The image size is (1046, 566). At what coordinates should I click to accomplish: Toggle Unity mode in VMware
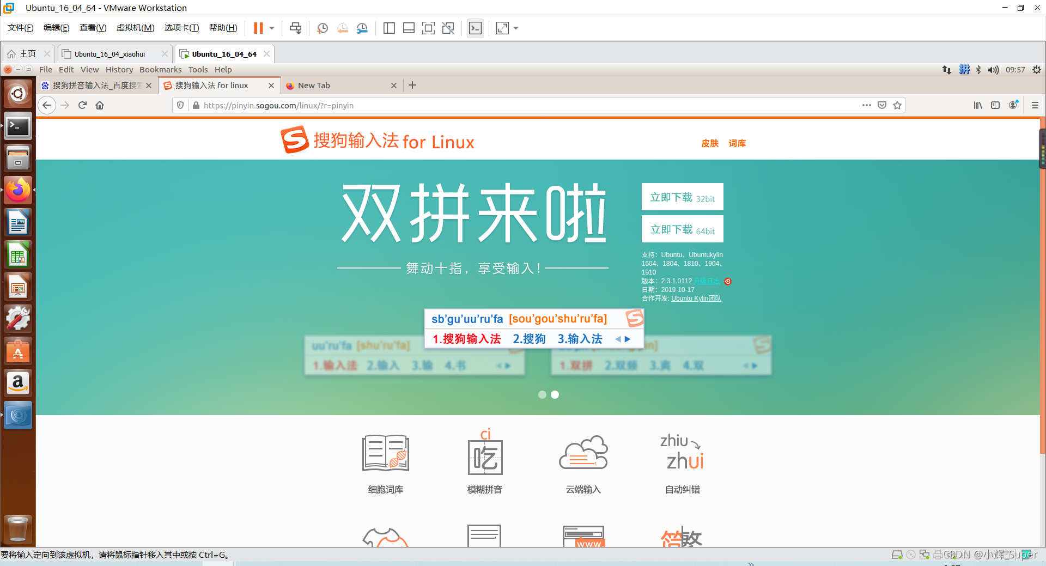(x=448, y=28)
